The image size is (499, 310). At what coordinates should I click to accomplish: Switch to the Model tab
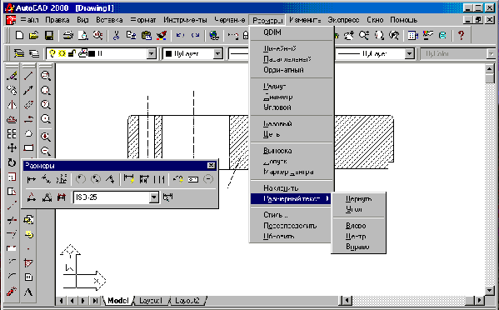(x=117, y=301)
